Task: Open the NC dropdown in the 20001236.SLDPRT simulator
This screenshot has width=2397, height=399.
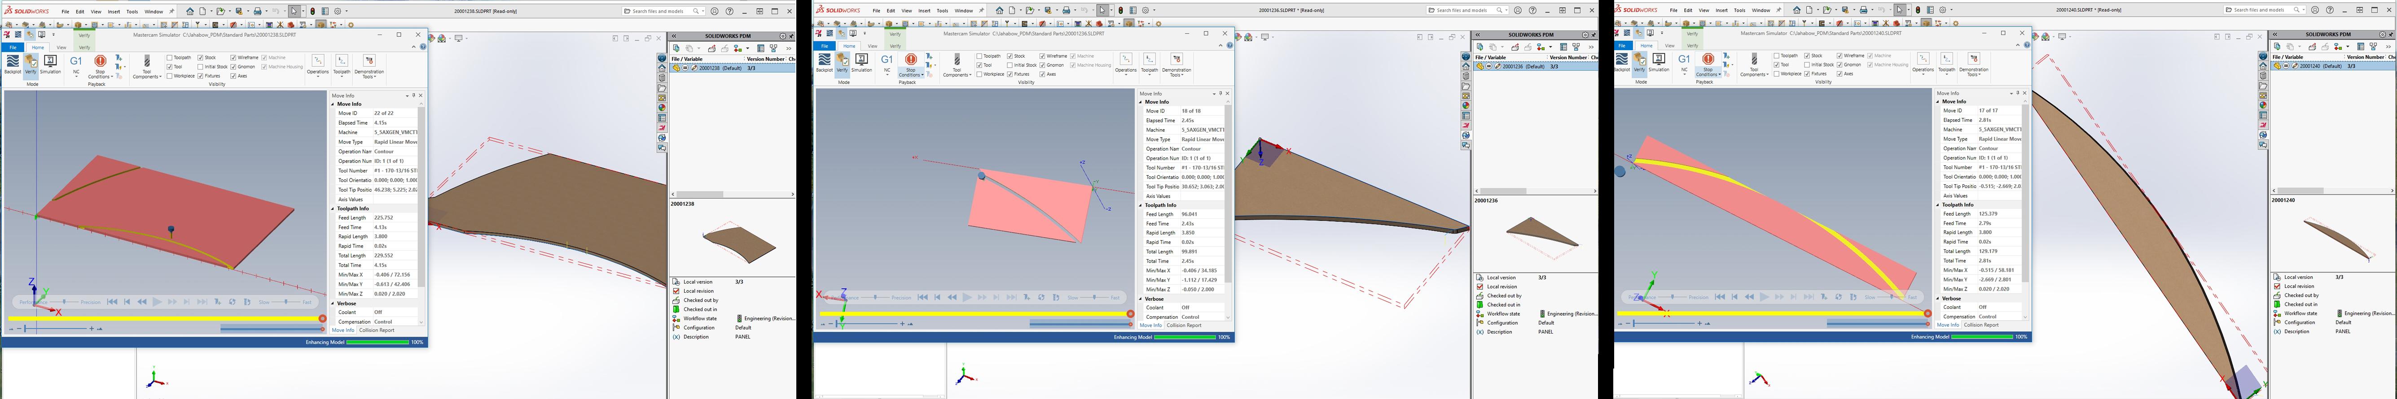Action: [x=887, y=64]
